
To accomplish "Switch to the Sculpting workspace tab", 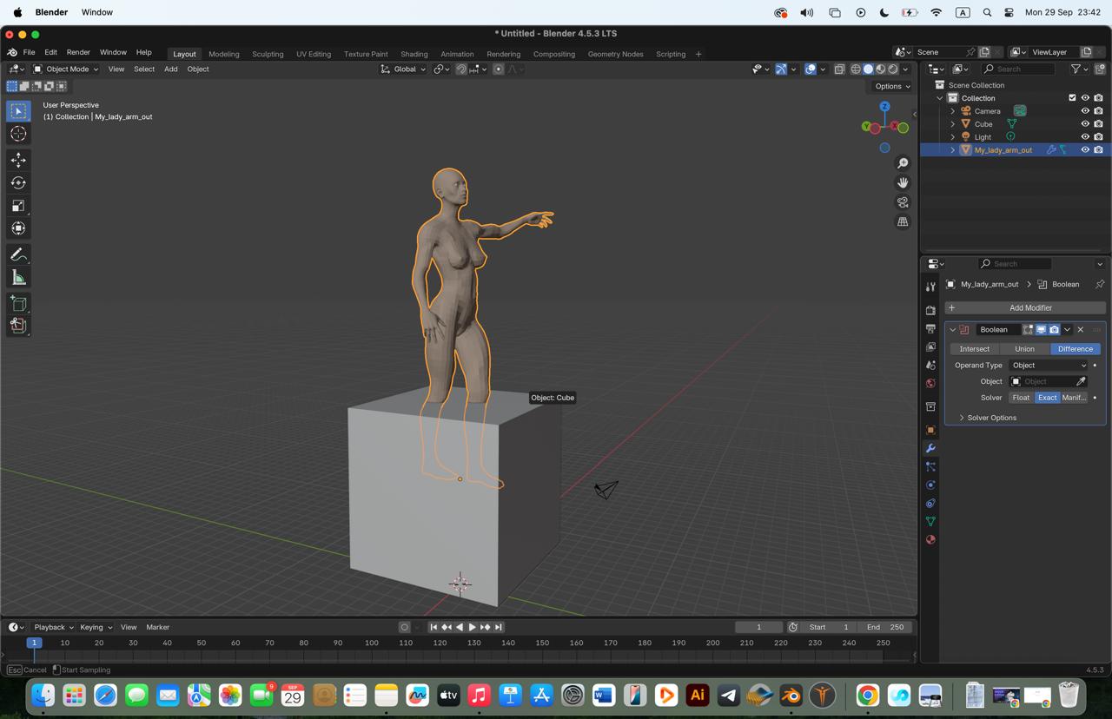I will click(x=268, y=54).
